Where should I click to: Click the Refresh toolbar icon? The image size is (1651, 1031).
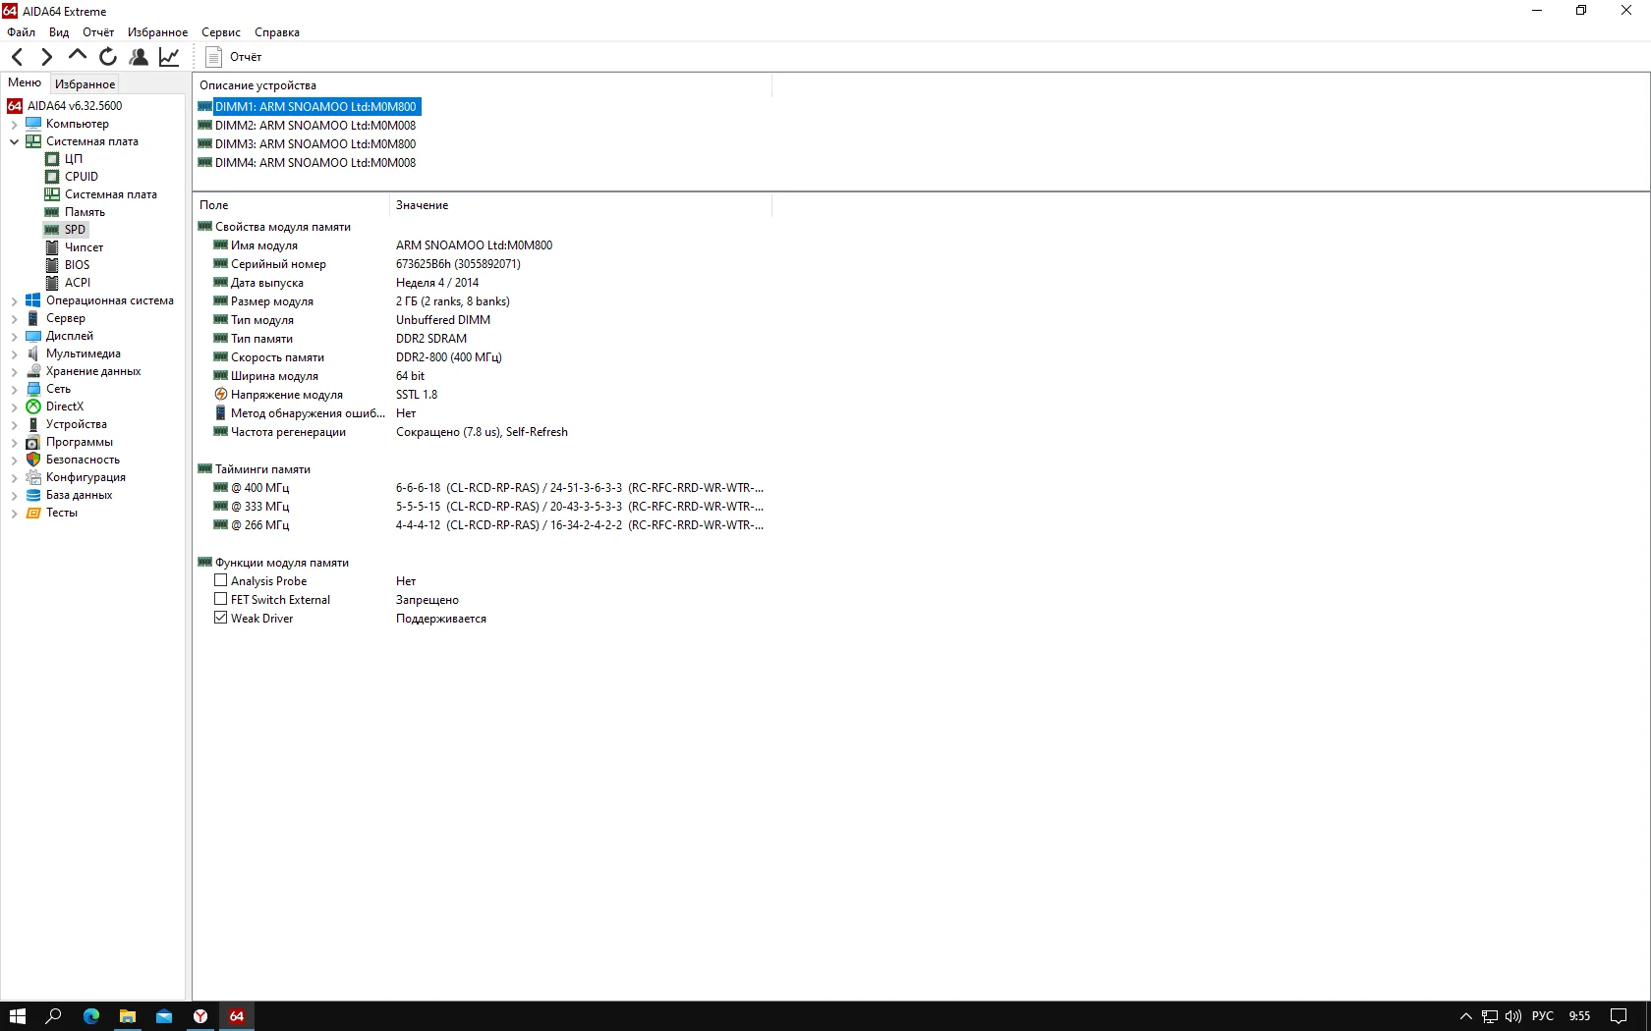[108, 57]
